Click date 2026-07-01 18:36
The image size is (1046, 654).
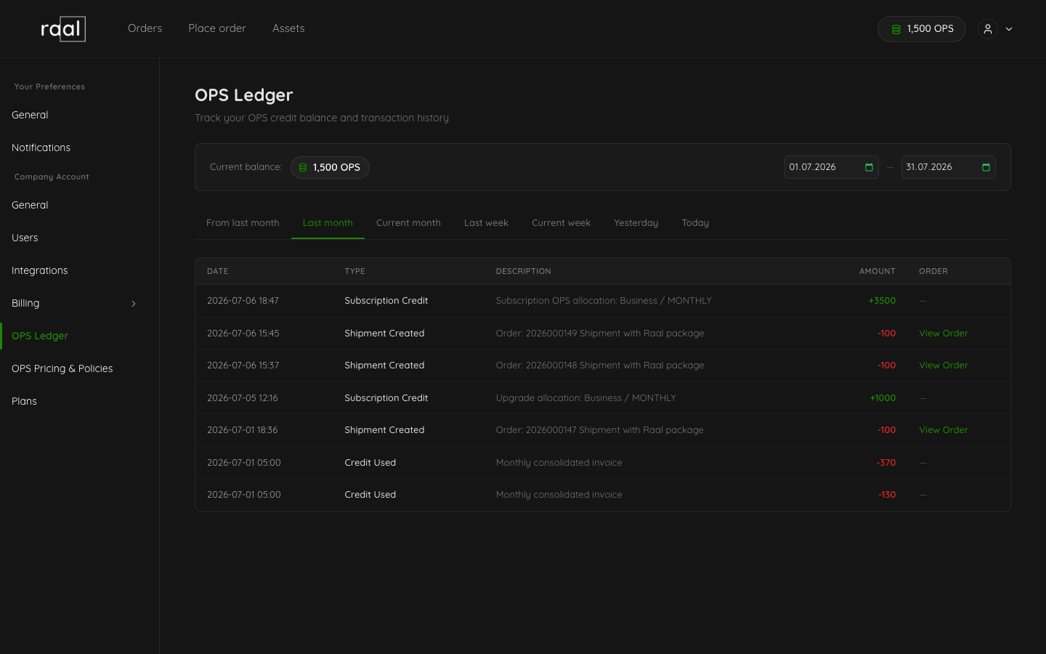tap(242, 430)
